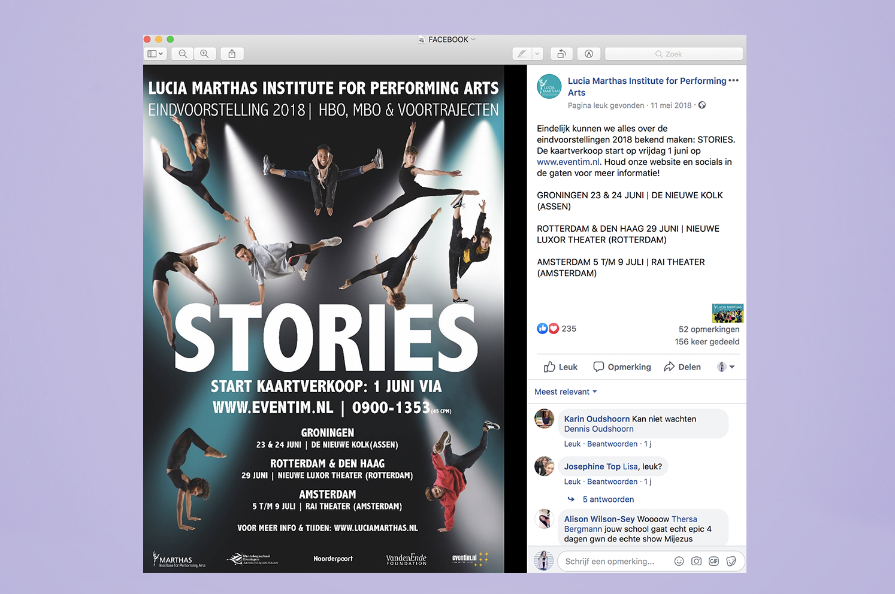Click Schrijf een opmerking comment field

point(611,561)
